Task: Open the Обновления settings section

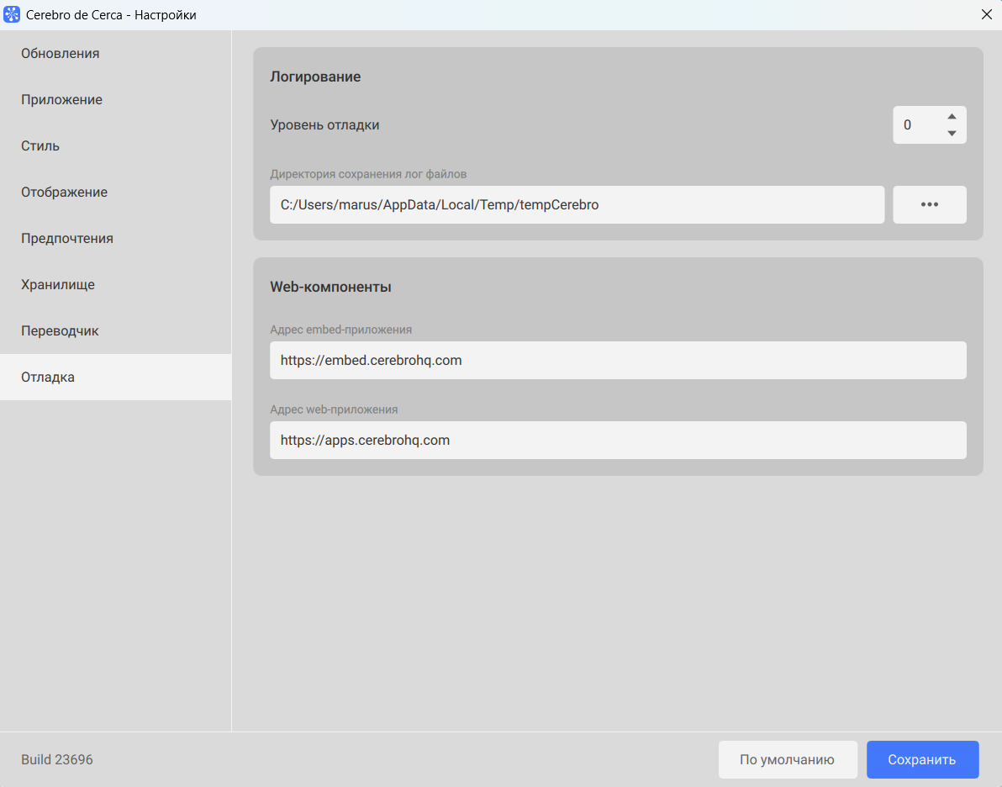Action: 61,54
